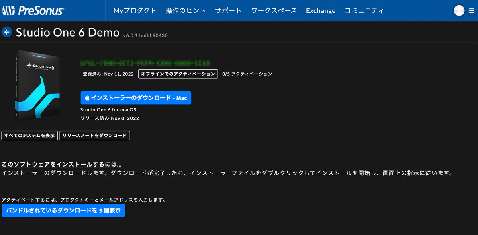Screen dimensions: 478x235
Task: Open the 操作のヒント menu
Action: pos(186,11)
